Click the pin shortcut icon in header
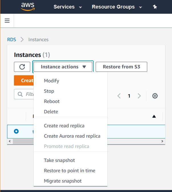 click(x=155, y=7)
